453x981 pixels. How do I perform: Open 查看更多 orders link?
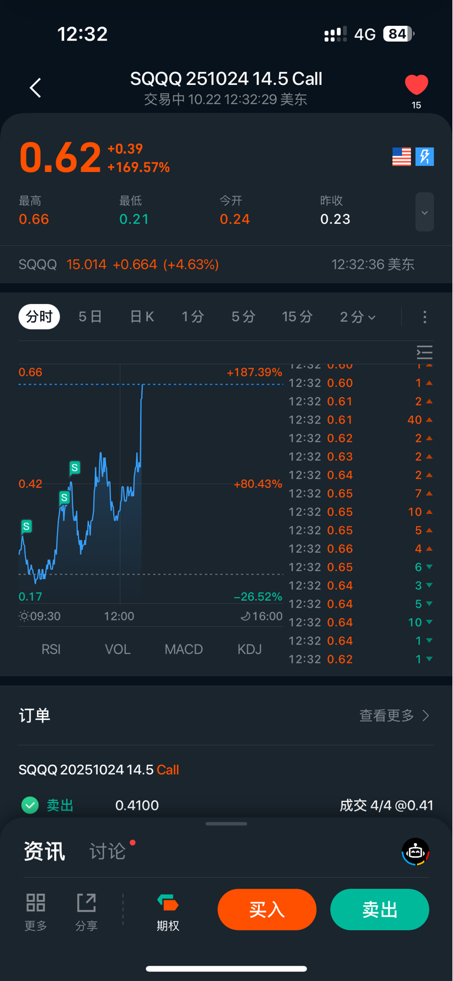[x=395, y=715]
